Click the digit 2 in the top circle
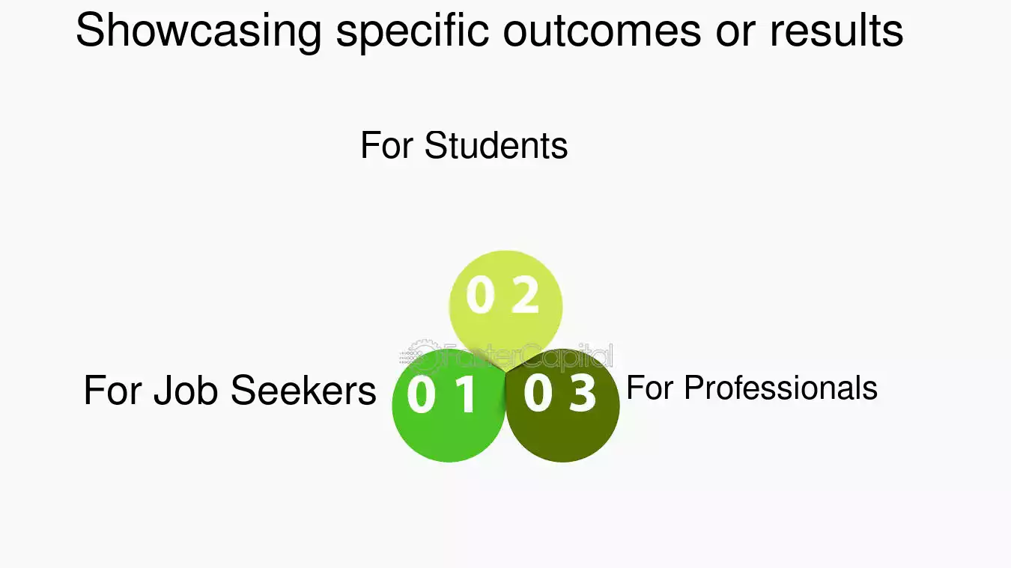This screenshot has width=1011, height=568. pyautogui.click(x=525, y=296)
